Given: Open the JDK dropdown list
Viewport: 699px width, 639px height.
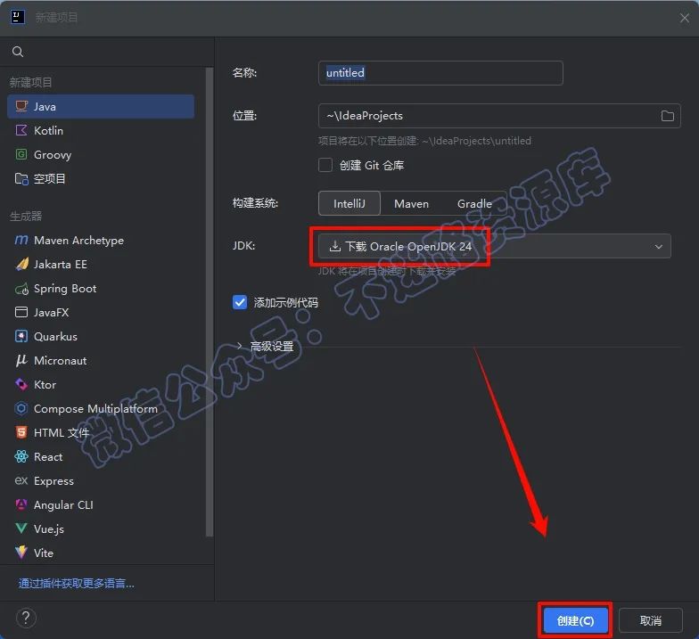Looking at the screenshot, I should pos(494,246).
